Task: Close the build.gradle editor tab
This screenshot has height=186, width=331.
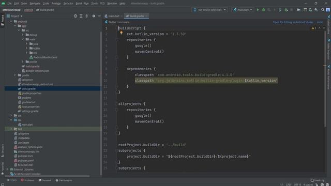Action: pyautogui.click(x=146, y=16)
